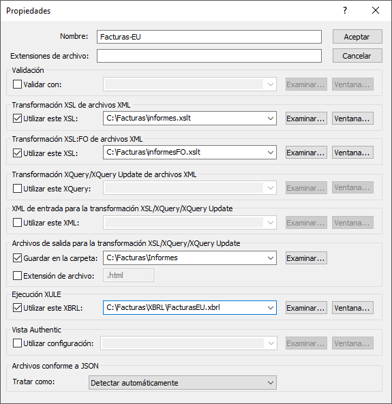Uncheck 'Utilizar este XBRL' in Ejecución XULE
This screenshot has height=404, width=392.
click(x=17, y=308)
